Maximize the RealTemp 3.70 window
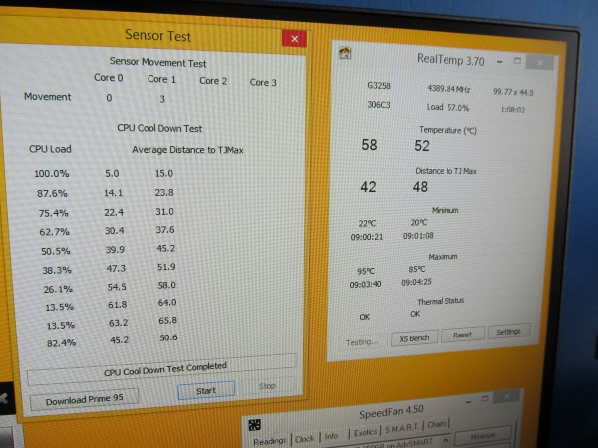Image resolution: width=598 pixels, height=448 pixels. [517, 61]
